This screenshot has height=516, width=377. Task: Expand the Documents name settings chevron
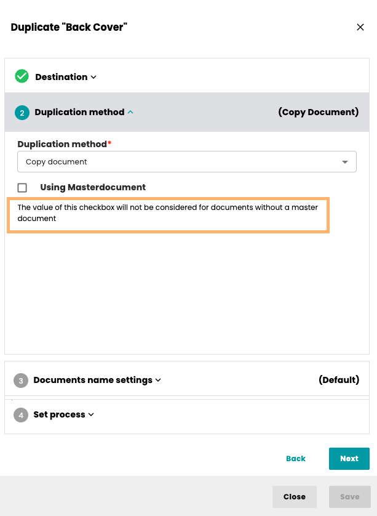[158, 380]
